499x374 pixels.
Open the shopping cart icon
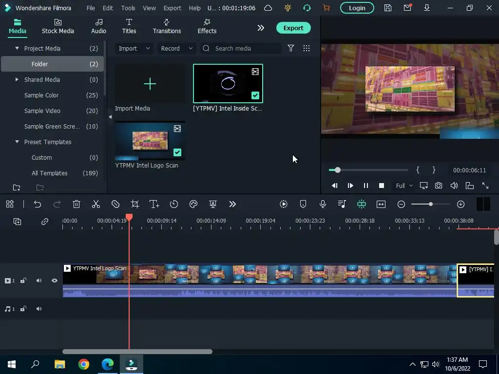(326, 8)
